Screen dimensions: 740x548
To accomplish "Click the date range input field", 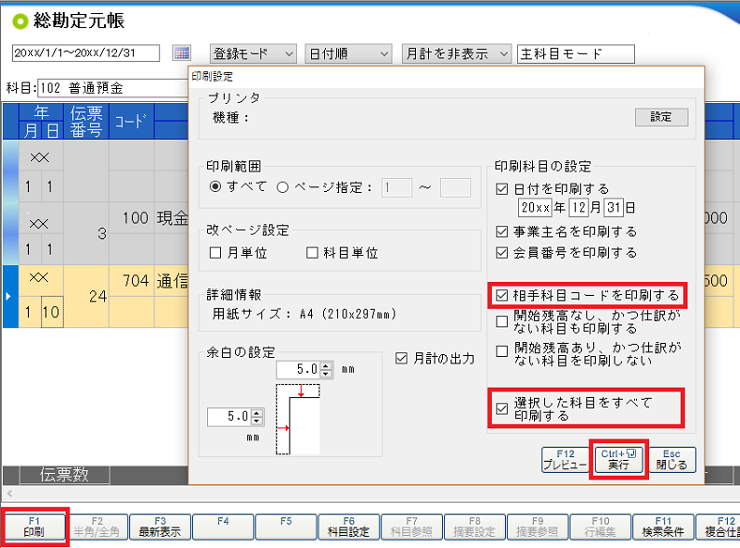I will (x=86, y=52).
